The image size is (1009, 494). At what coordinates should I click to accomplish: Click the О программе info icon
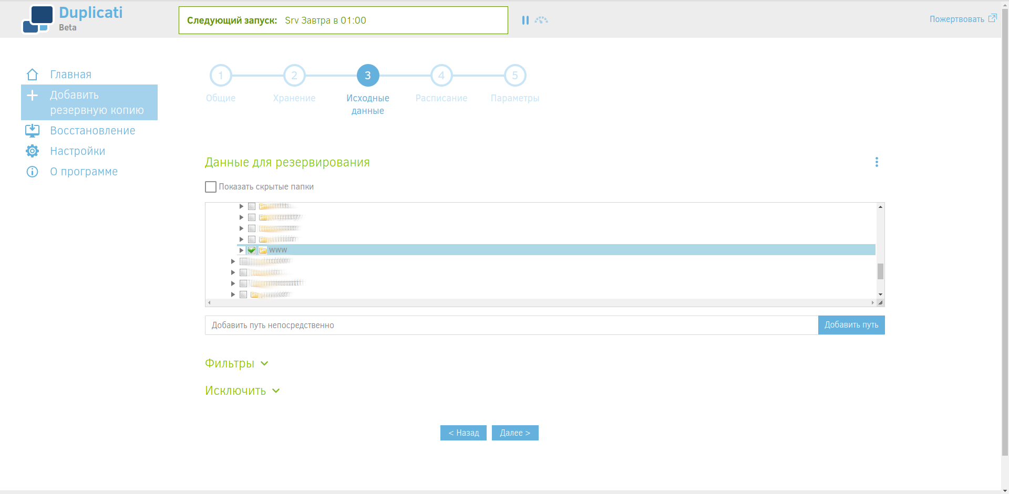coord(32,172)
